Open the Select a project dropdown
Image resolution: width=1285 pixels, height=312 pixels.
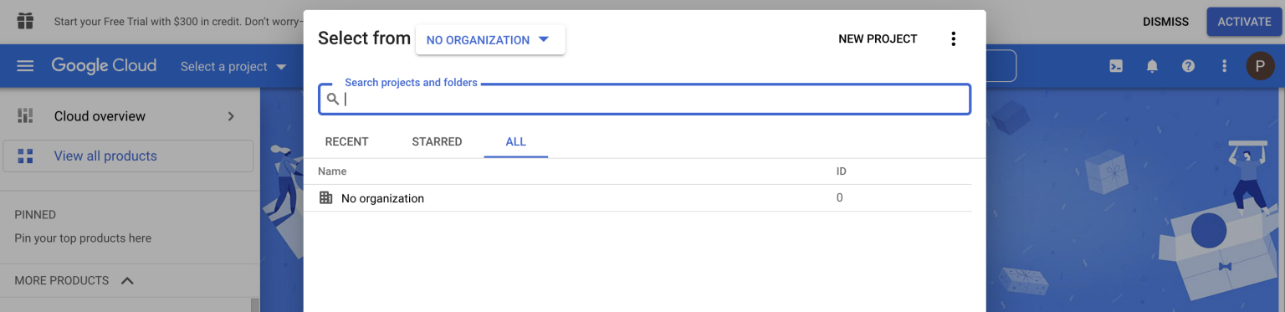click(x=233, y=66)
